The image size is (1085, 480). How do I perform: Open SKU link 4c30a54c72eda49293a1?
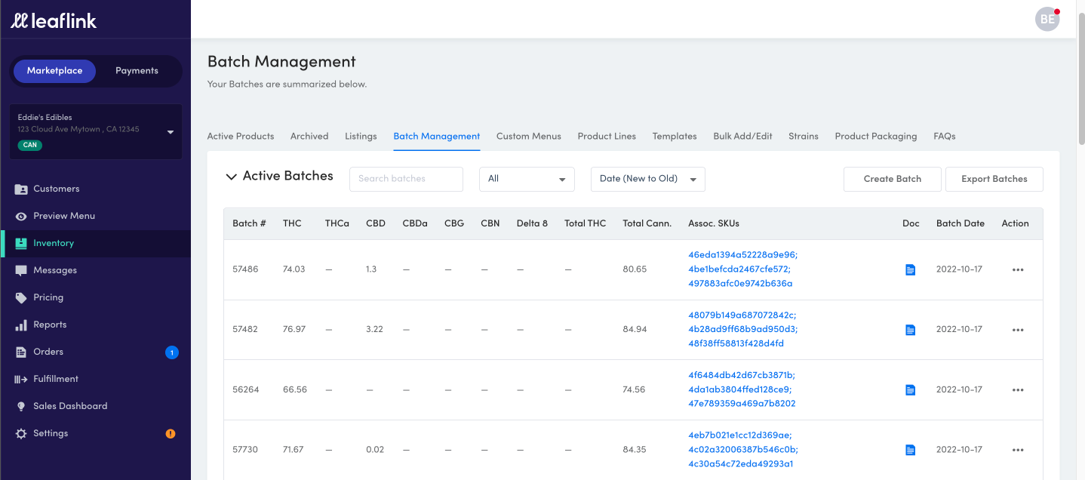click(x=741, y=464)
